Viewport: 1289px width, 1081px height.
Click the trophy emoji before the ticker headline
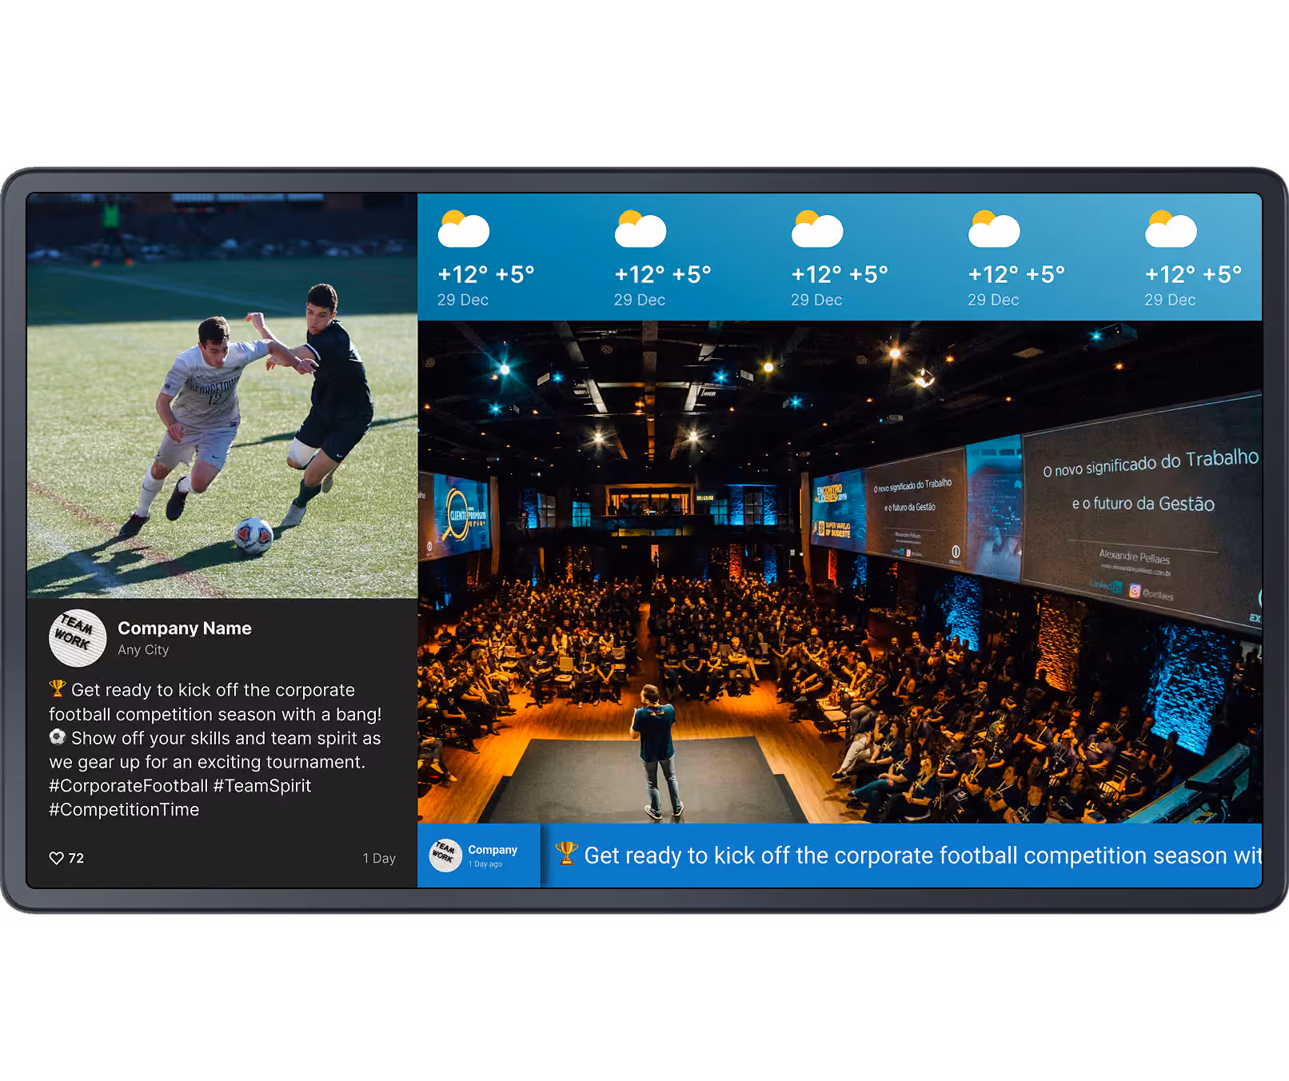[x=566, y=853]
